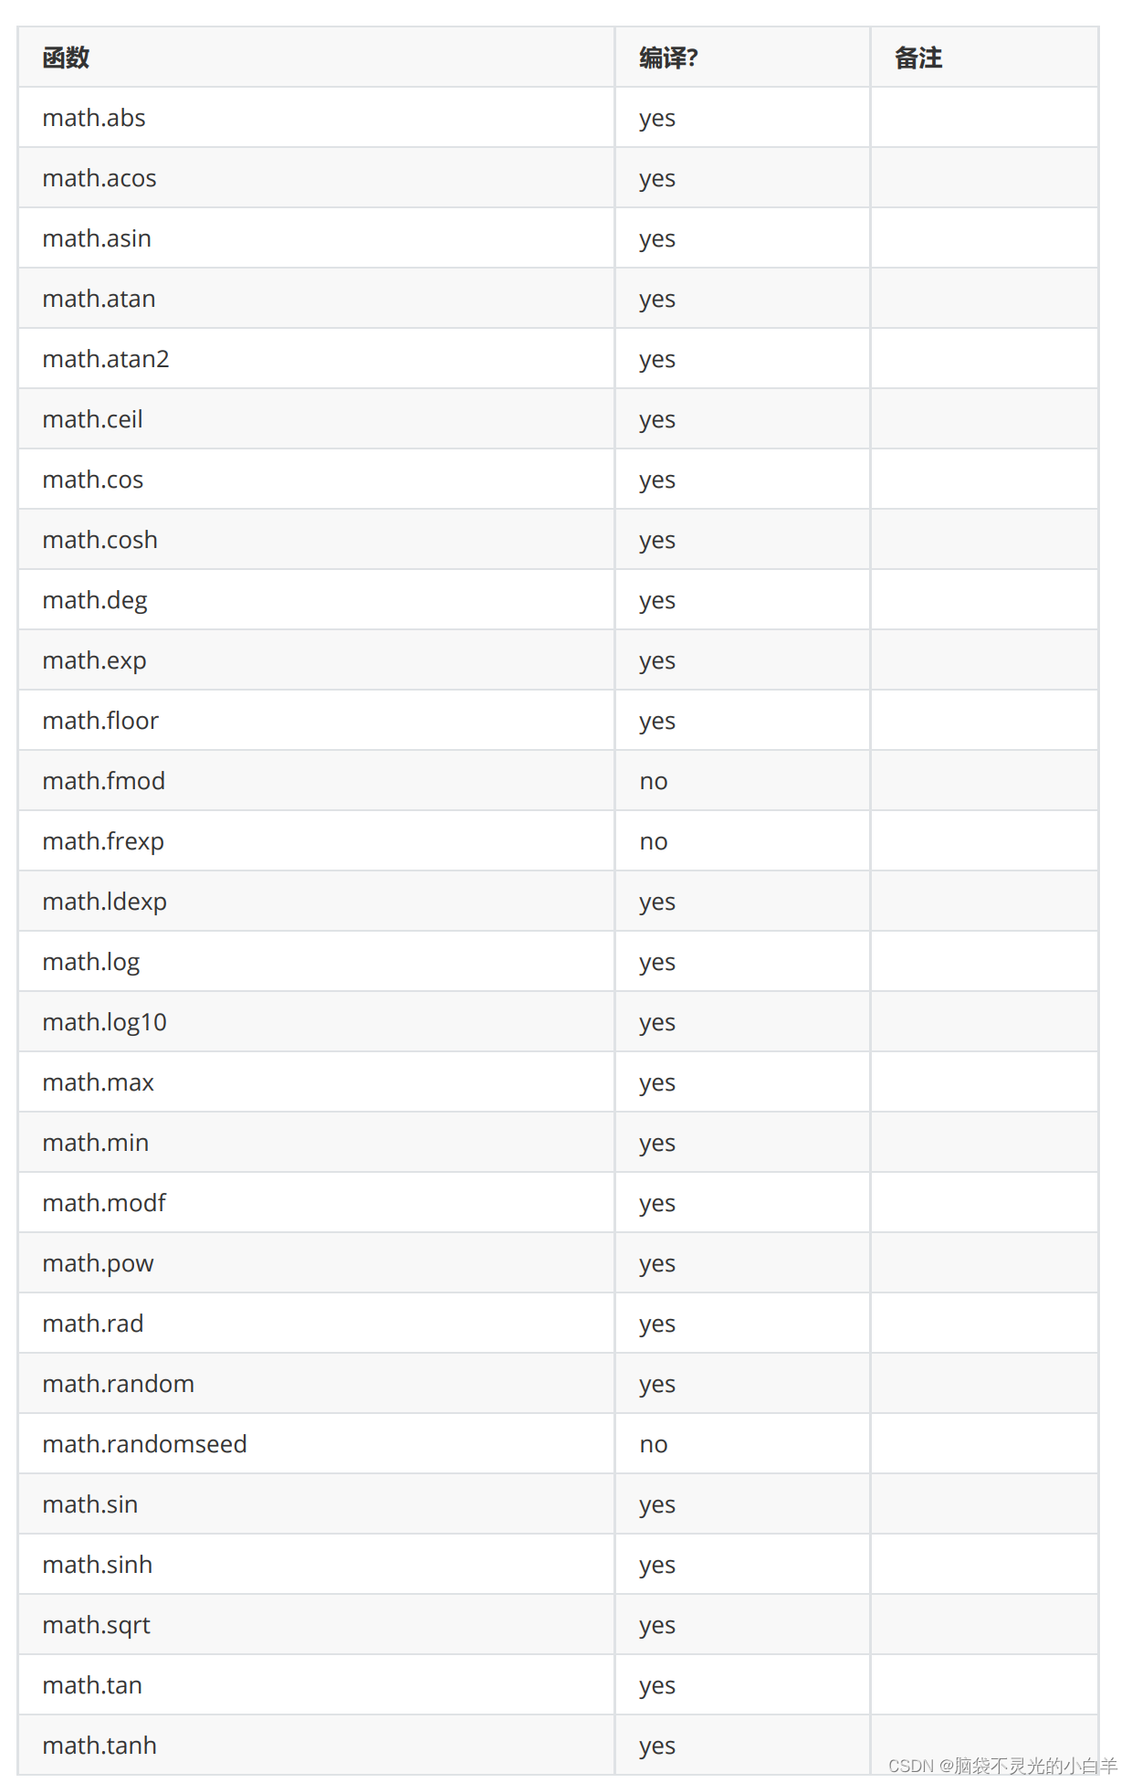Click the 函数 column header
1132x1783 pixels.
(66, 58)
